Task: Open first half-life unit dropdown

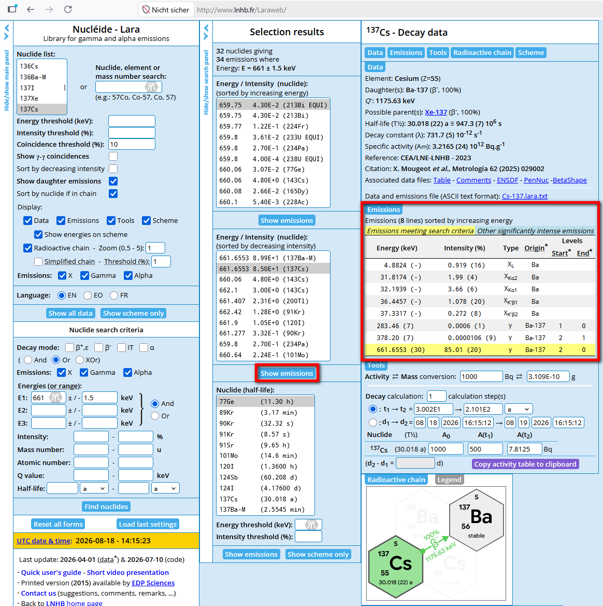Action: 94,488
